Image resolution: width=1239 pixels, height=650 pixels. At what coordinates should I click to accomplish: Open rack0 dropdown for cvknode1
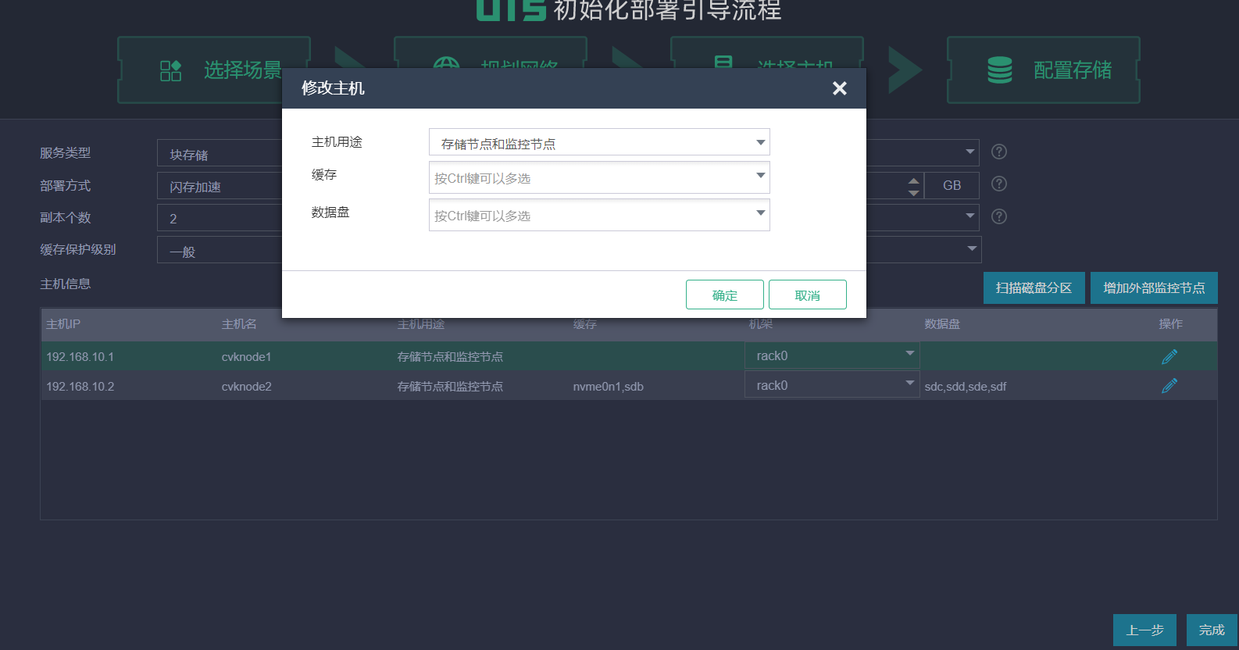[x=832, y=355]
